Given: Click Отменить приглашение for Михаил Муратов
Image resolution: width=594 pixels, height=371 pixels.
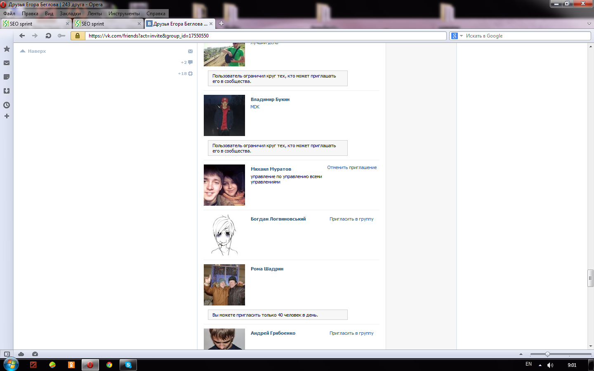Looking at the screenshot, I should pos(352,167).
